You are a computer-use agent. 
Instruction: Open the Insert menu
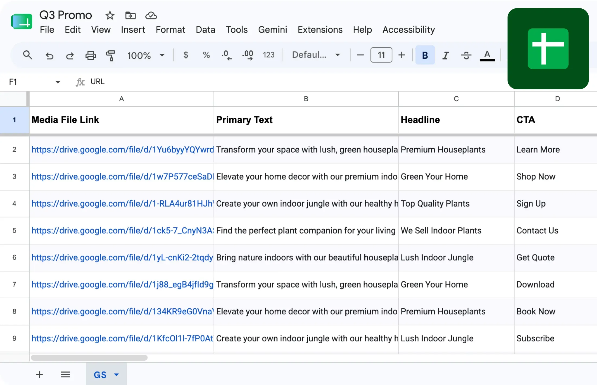pyautogui.click(x=133, y=30)
